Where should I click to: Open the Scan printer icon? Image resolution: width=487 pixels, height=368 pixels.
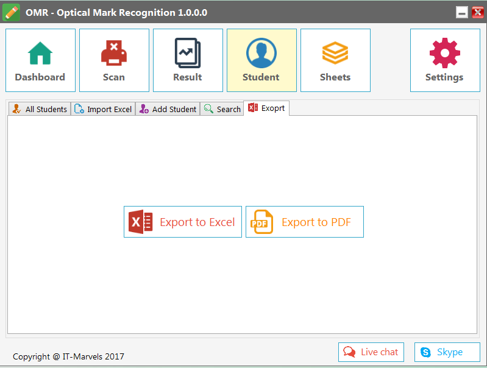pos(114,53)
